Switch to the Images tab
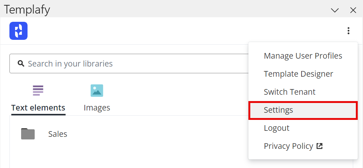Screen dimensions: 363x168 point(97,108)
